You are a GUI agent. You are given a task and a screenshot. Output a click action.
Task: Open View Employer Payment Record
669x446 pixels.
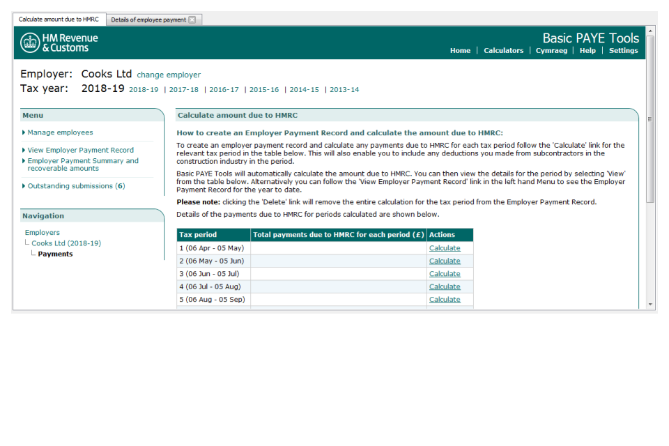click(81, 150)
